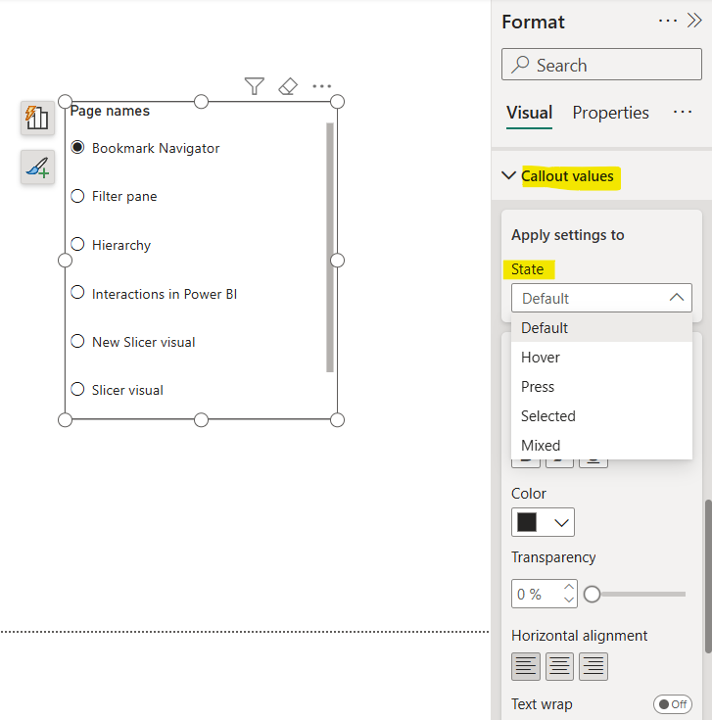Viewport: 712px width, 720px height.
Task: Select the Filter pane radio button
Action: coord(78,196)
